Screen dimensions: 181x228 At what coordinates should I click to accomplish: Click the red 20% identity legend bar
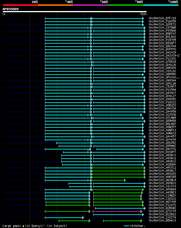point(20,5)
